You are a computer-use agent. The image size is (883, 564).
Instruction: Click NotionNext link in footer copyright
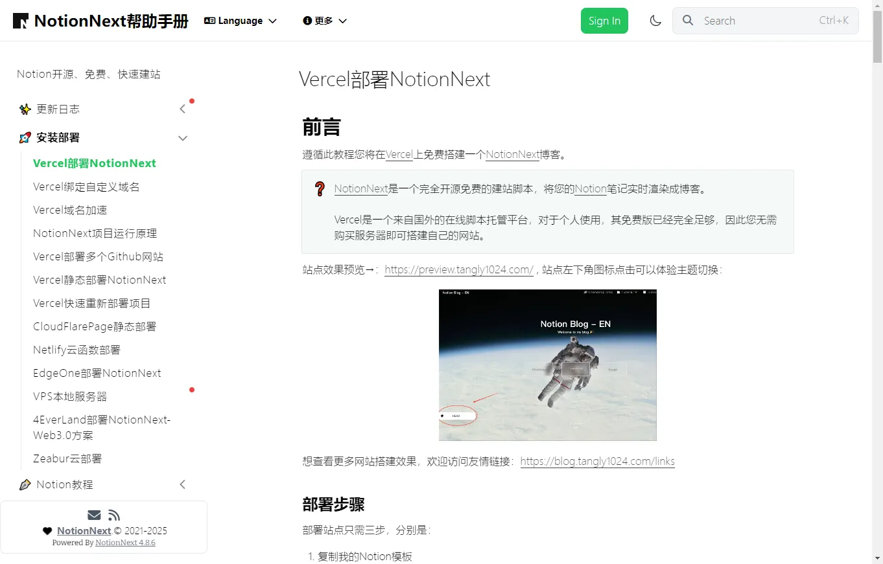click(84, 531)
